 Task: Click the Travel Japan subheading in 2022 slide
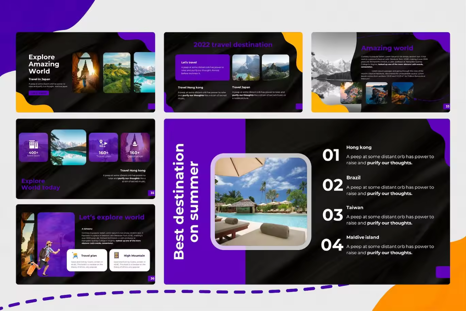[x=241, y=87]
